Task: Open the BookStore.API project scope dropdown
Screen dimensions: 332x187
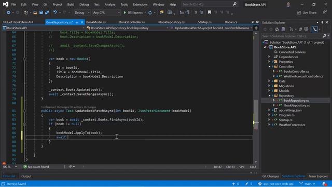Action: click(44, 28)
